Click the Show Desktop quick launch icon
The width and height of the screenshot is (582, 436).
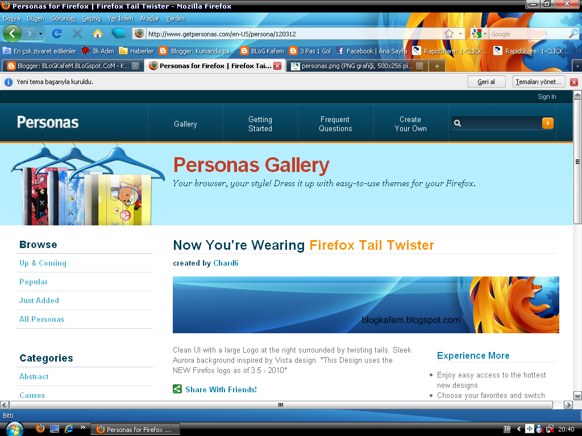[55, 429]
